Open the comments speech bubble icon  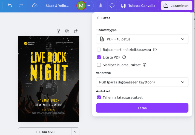(112, 5)
